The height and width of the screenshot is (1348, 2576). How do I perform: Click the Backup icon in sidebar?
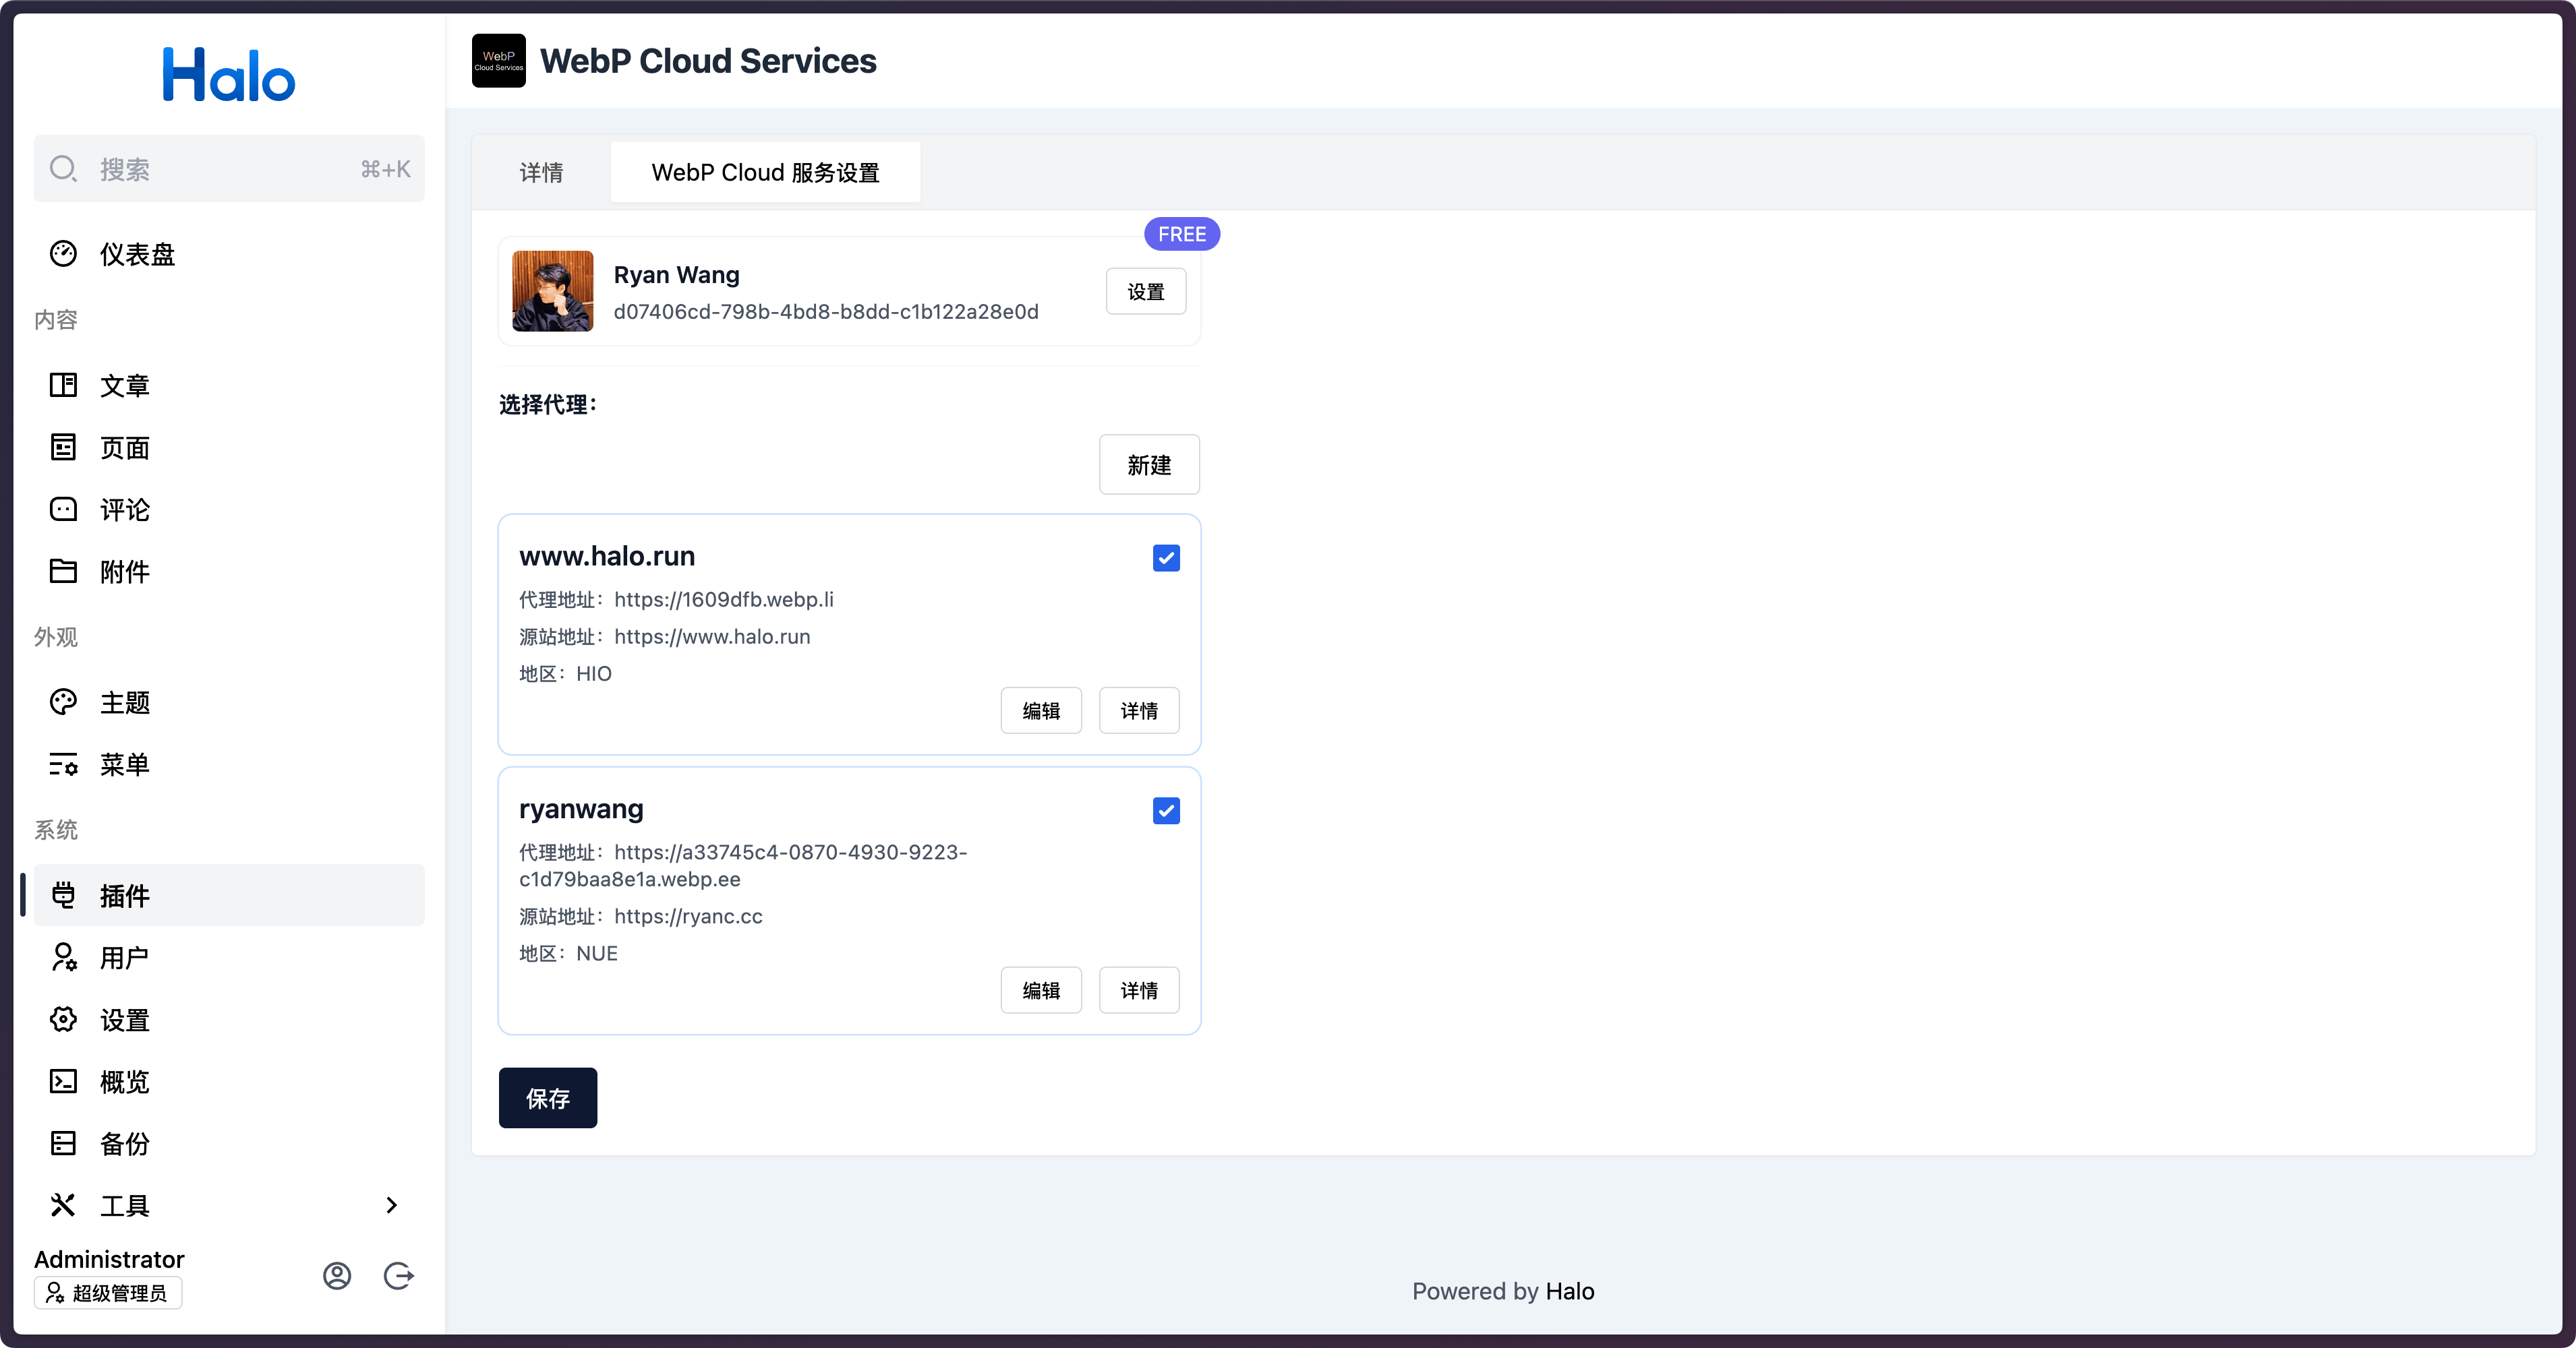[63, 1143]
